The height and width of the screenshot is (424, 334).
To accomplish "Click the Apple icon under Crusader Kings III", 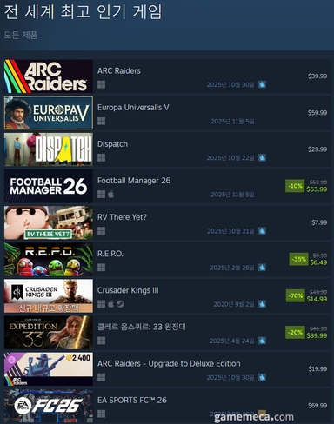I will pyautogui.click(x=110, y=304).
